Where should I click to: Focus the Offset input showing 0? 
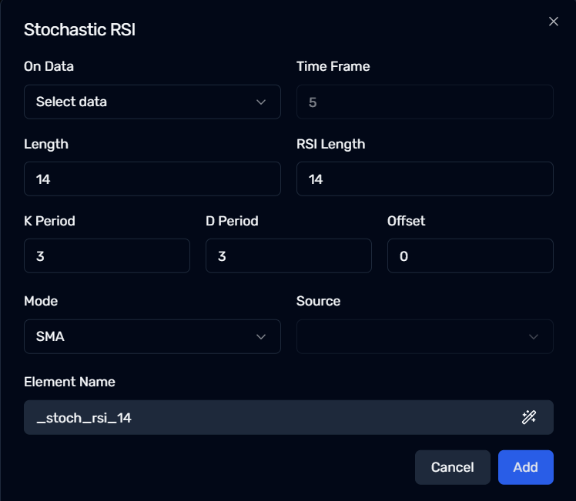(471, 256)
